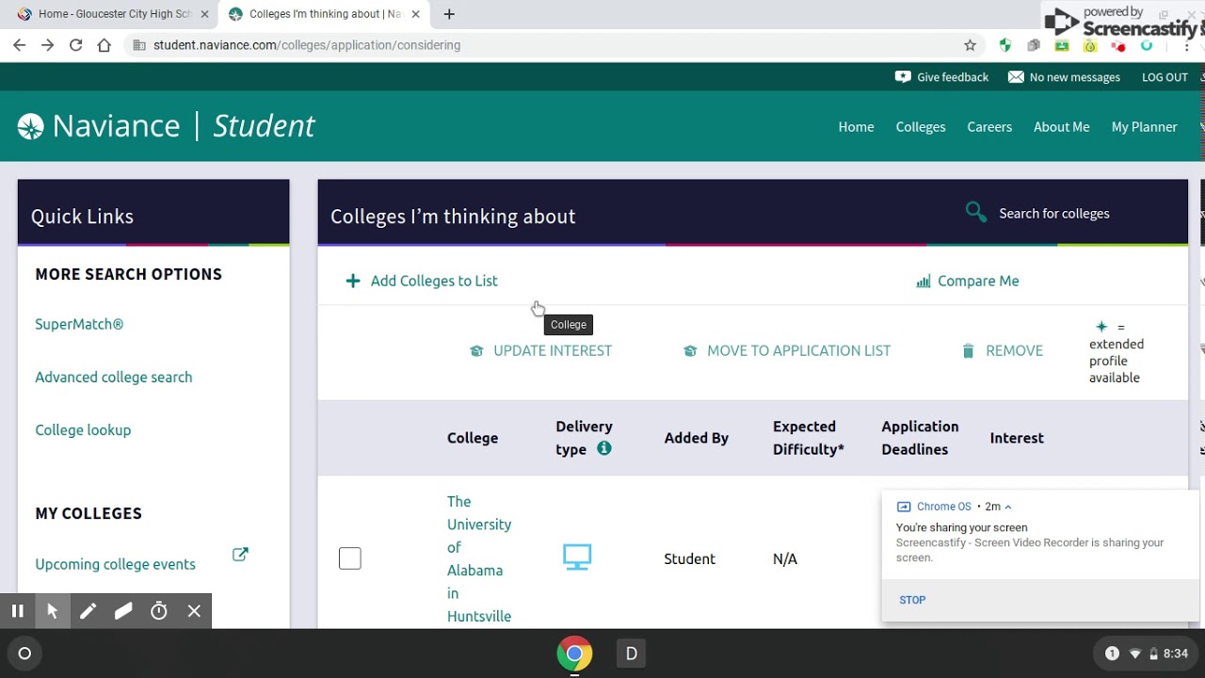
Task: Open the About Me menu
Action: point(1061,127)
